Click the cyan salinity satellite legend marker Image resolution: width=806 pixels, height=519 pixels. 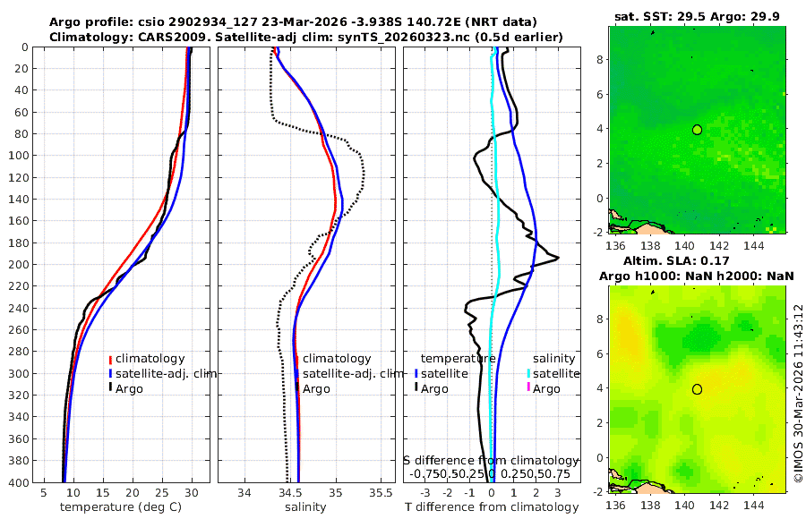tap(528, 373)
